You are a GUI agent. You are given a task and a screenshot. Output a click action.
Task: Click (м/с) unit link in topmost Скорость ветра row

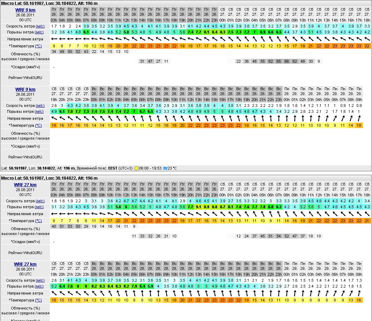tap(40, 26)
